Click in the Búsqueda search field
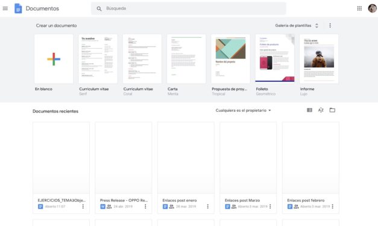The height and width of the screenshot is (226, 378). pos(189,8)
